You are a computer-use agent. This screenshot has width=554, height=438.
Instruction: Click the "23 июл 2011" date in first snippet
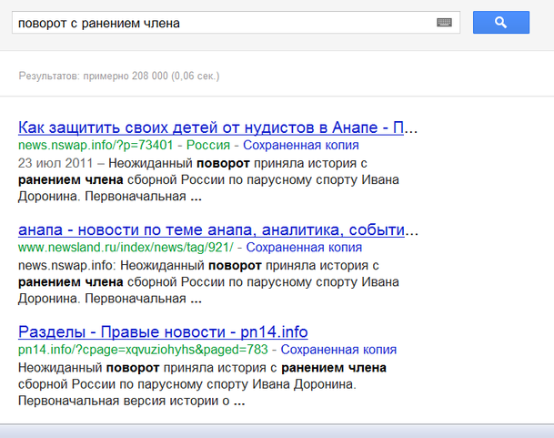53,163
